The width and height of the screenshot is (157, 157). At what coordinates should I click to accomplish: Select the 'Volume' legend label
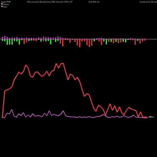tap(6, 4)
